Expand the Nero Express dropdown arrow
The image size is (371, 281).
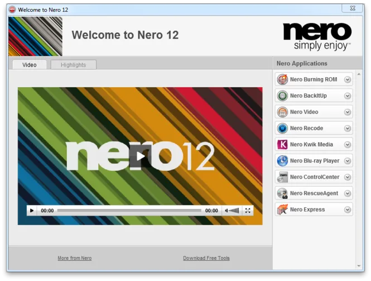pos(348,209)
